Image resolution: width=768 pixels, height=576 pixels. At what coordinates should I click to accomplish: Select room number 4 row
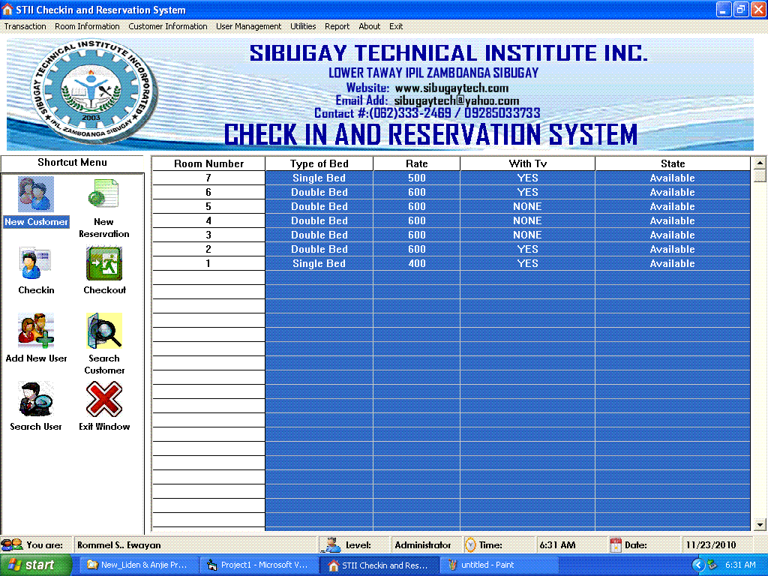click(x=451, y=220)
